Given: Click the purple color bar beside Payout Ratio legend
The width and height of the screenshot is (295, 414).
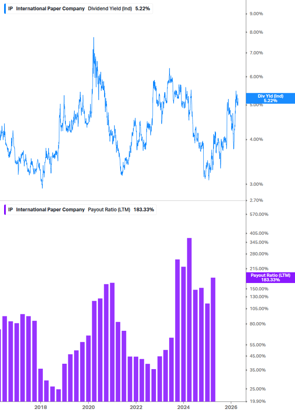Looking at the screenshot, I should (5, 210).
